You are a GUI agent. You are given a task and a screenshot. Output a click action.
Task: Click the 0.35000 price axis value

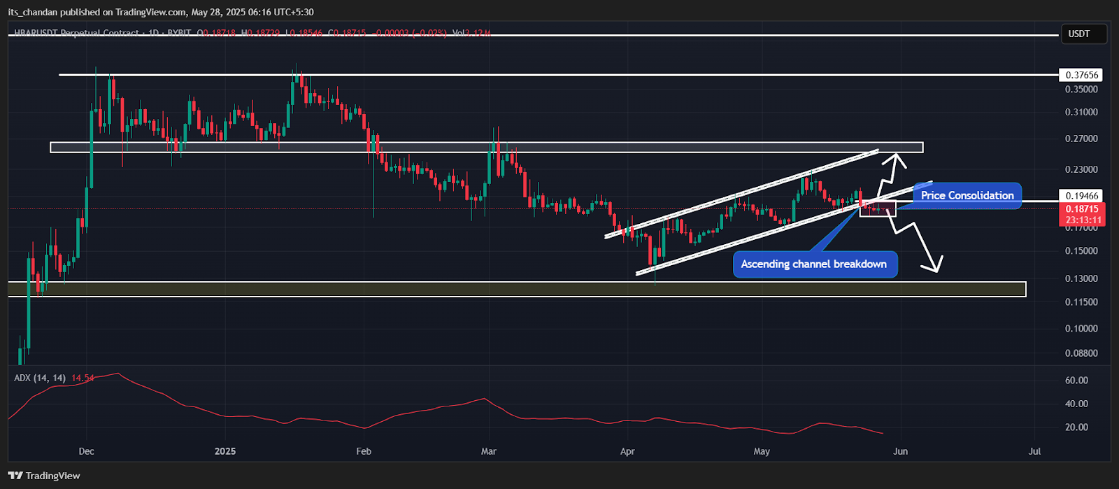tap(1081, 90)
